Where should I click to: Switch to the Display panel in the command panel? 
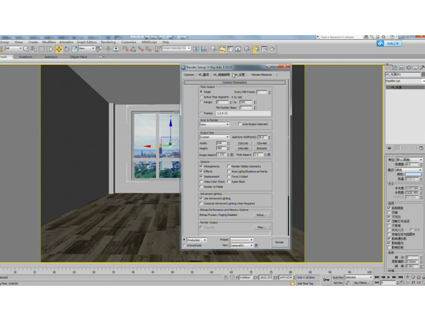pyautogui.click(x=415, y=68)
